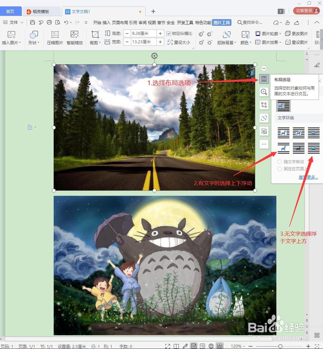Open Print Preview icon

(58, 22)
